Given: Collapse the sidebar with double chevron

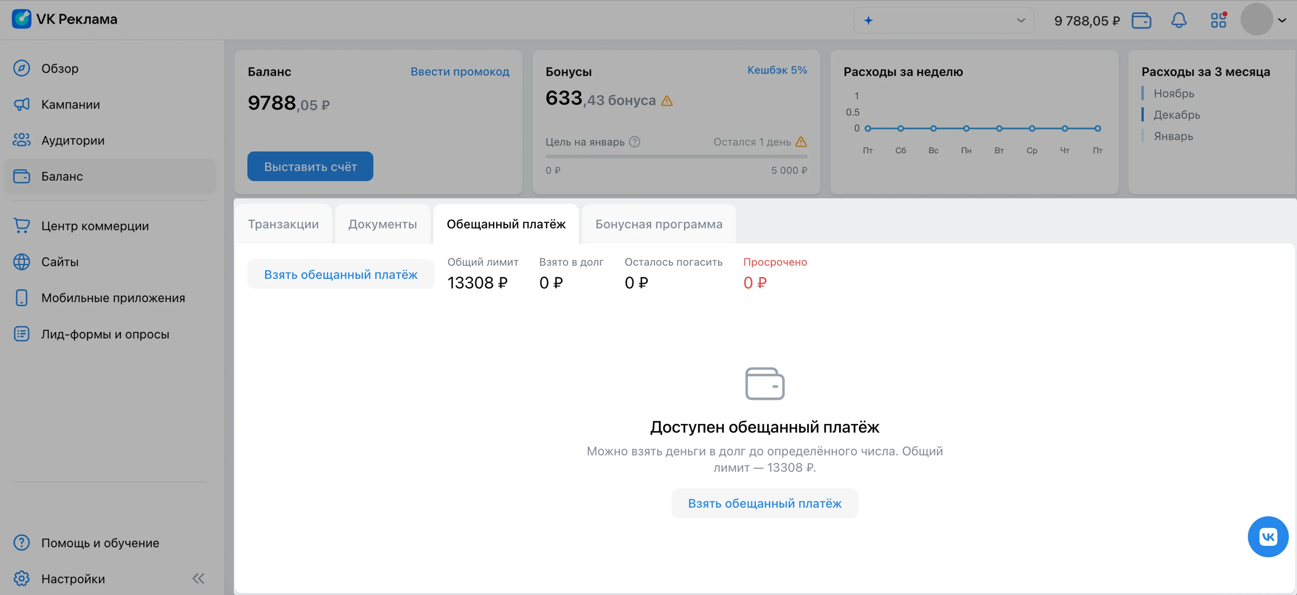Looking at the screenshot, I should [198, 578].
